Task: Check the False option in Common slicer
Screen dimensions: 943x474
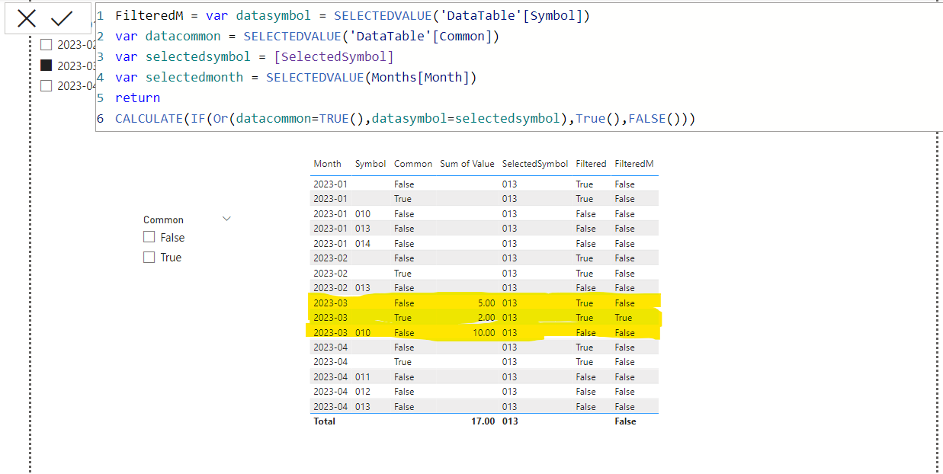Action: pos(149,238)
